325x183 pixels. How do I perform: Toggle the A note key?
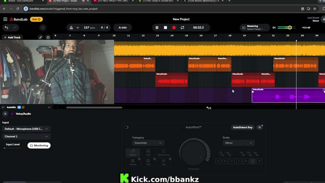pyautogui.click(x=252, y=161)
